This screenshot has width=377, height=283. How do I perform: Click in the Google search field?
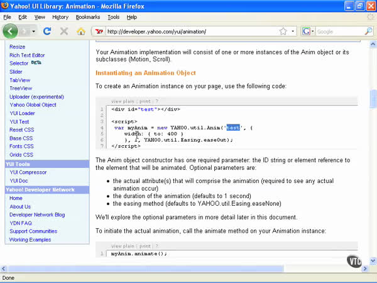coord(339,31)
